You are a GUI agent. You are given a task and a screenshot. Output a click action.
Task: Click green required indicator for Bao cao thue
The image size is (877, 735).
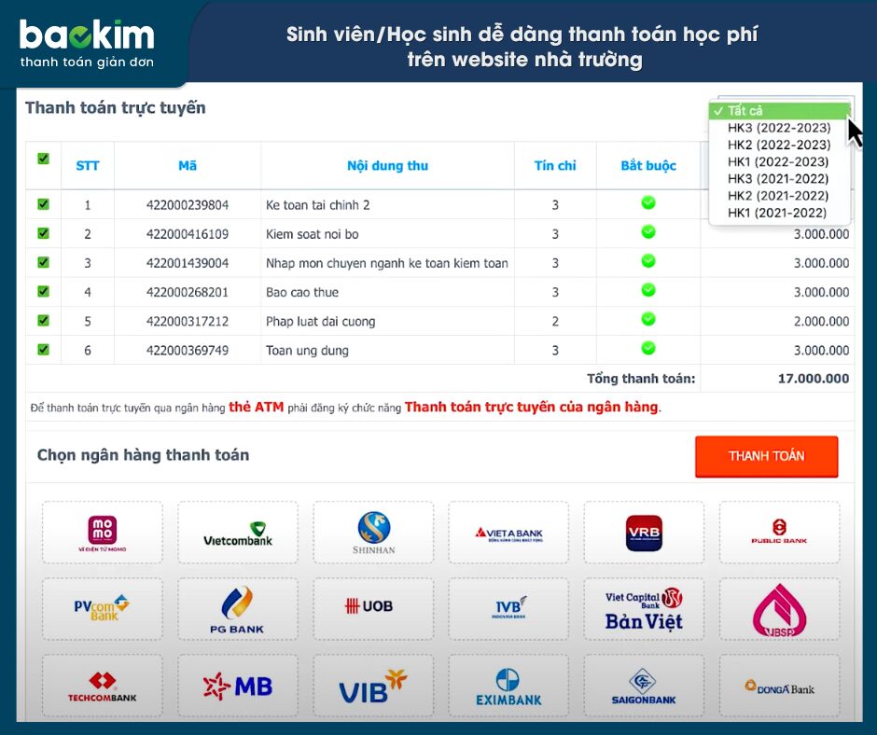[648, 290]
